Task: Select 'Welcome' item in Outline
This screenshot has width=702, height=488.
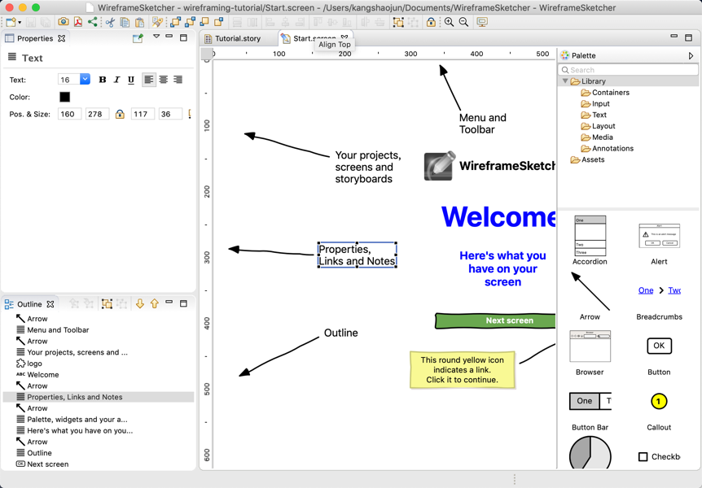Action: (42, 375)
